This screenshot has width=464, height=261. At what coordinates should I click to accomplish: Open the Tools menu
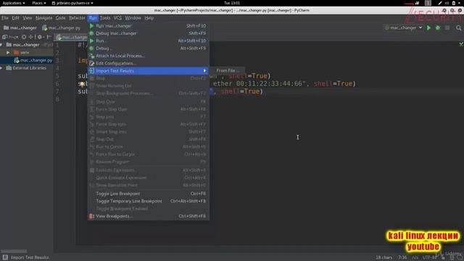[104, 18]
